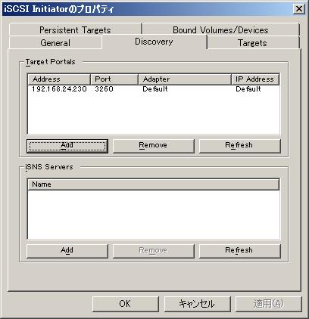Image resolution: width=309 pixels, height=319 pixels.
Task: Select the 192.168.24.230 portal entry
Action: 59,89
